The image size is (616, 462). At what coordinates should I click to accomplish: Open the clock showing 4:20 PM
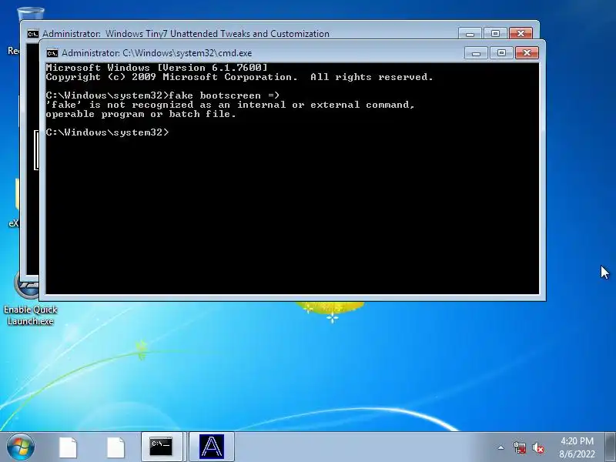577,447
